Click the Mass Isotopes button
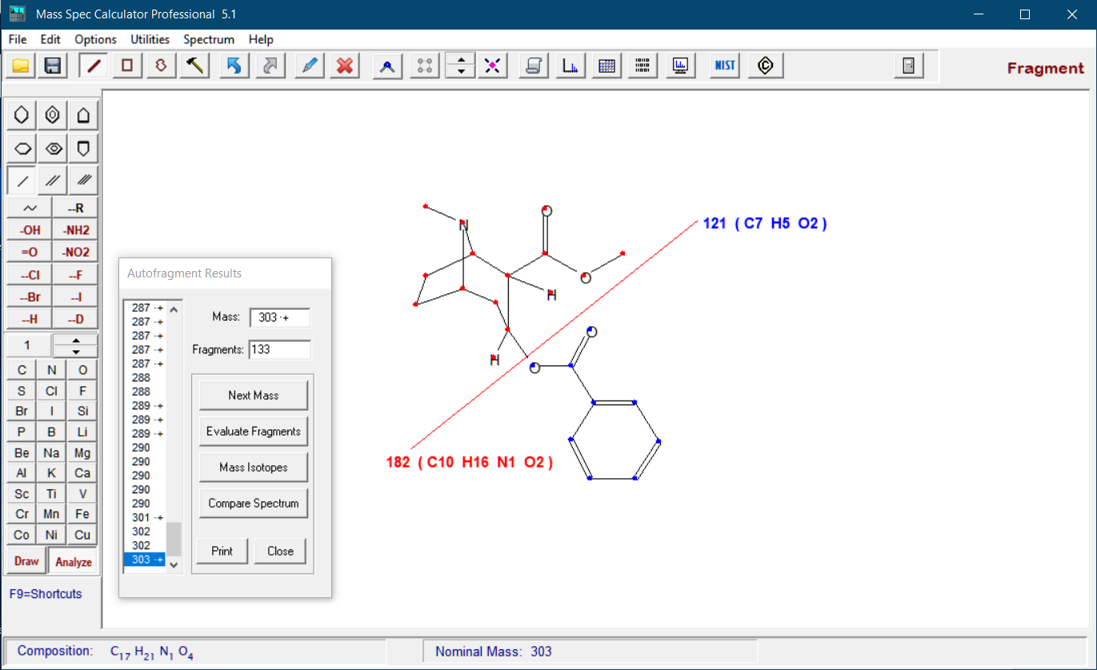Image resolution: width=1097 pixels, height=670 pixels. (x=253, y=467)
